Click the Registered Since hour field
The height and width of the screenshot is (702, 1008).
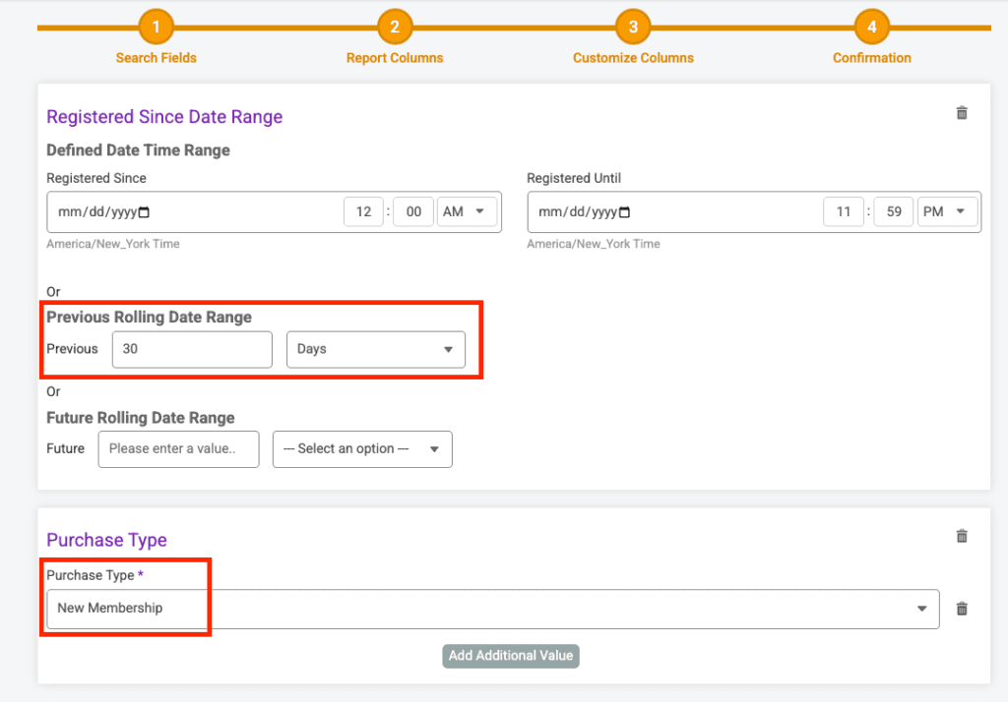point(363,211)
